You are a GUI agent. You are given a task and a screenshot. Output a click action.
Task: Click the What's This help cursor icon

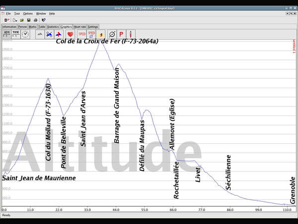click(x=44, y=20)
